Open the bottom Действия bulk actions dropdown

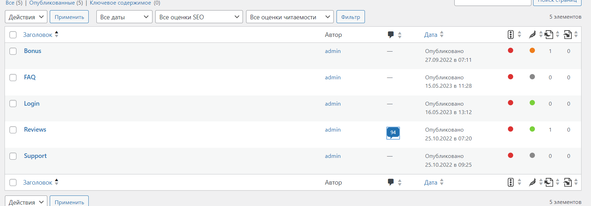(26, 202)
